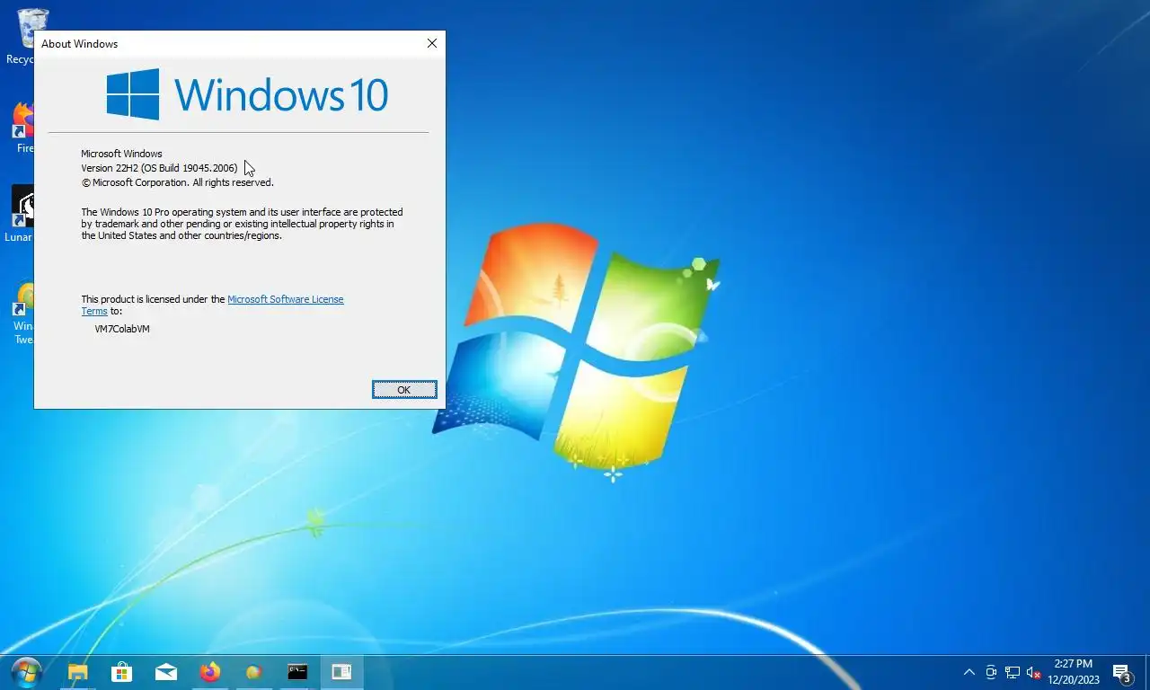Click the Meet Now camera tray icon

[991, 672]
